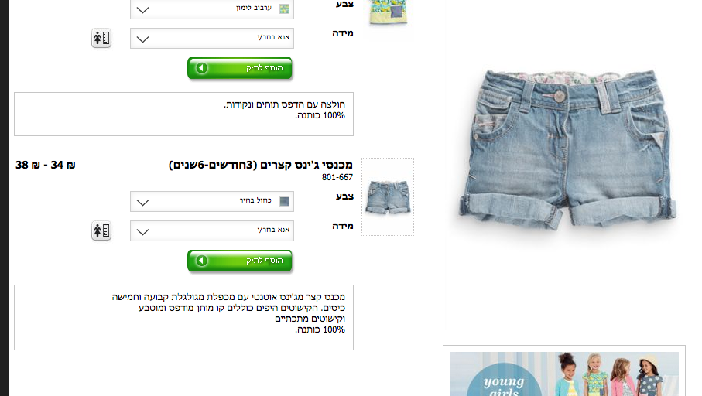This screenshot has width=702, height=396.
Task: Expand the shorts size dropdown chevron
Action: pyautogui.click(x=143, y=232)
